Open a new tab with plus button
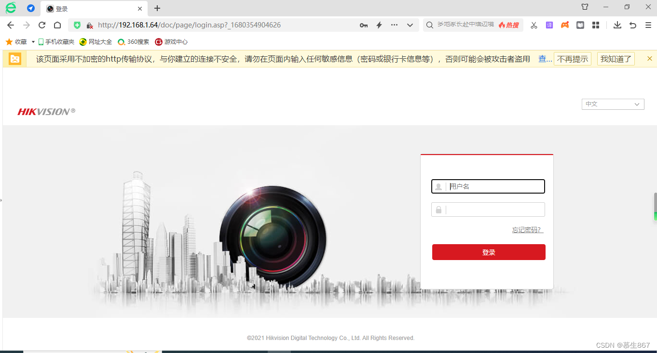Viewport: 657px width, 353px height. [x=157, y=8]
